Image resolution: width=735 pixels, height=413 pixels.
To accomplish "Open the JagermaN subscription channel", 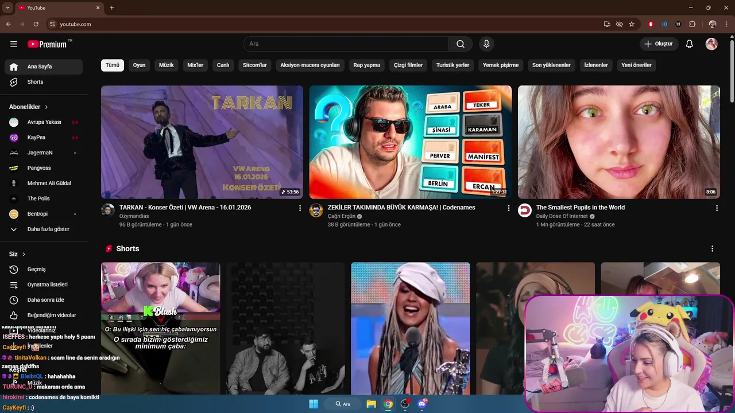I will pyautogui.click(x=44, y=153).
